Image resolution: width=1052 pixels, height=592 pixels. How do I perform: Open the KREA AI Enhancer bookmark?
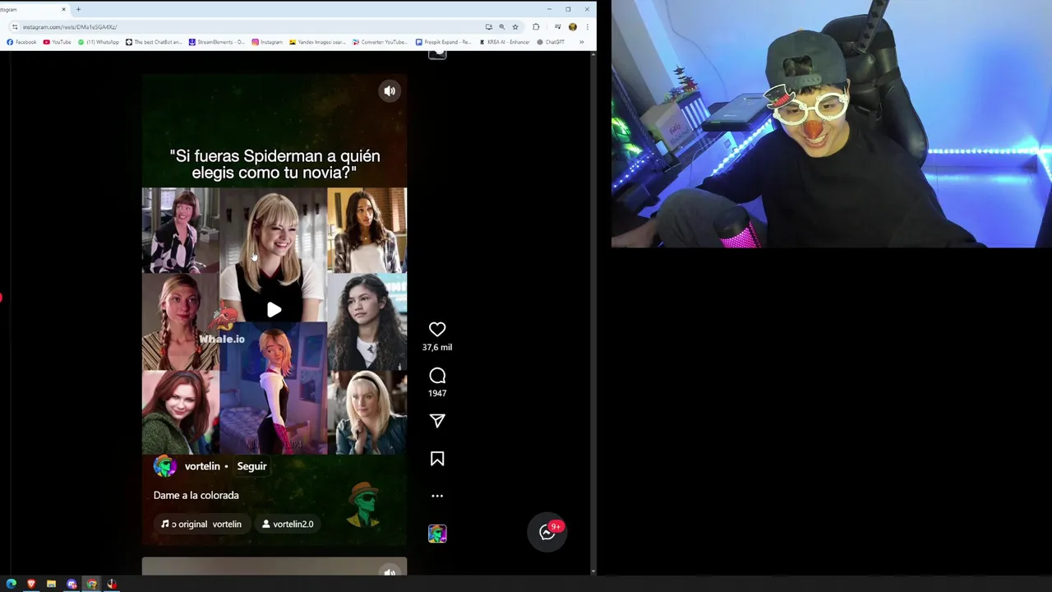tap(505, 42)
